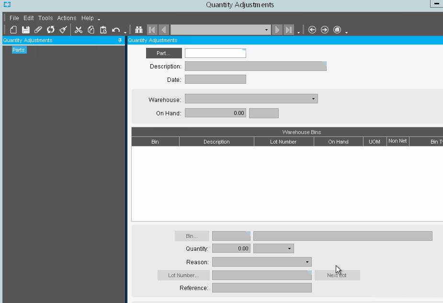This screenshot has width=443, height=303.
Task: Expand overflow arrow after Home icon
Action: pyautogui.click(x=346, y=33)
